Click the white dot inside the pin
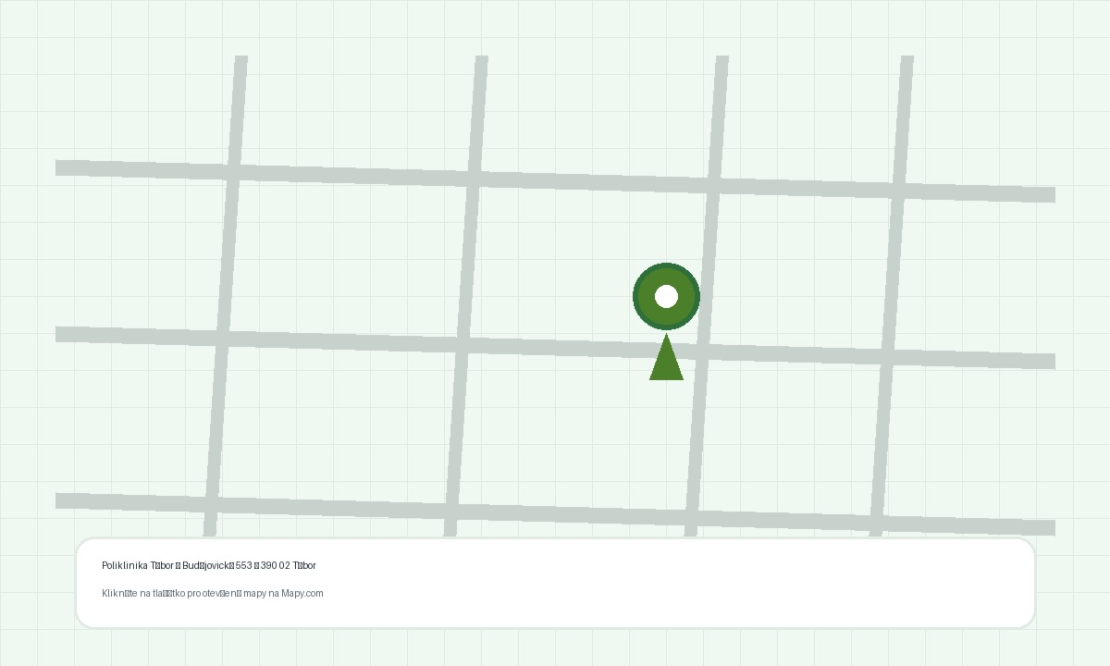Image resolution: width=1110 pixels, height=666 pixels. (666, 296)
